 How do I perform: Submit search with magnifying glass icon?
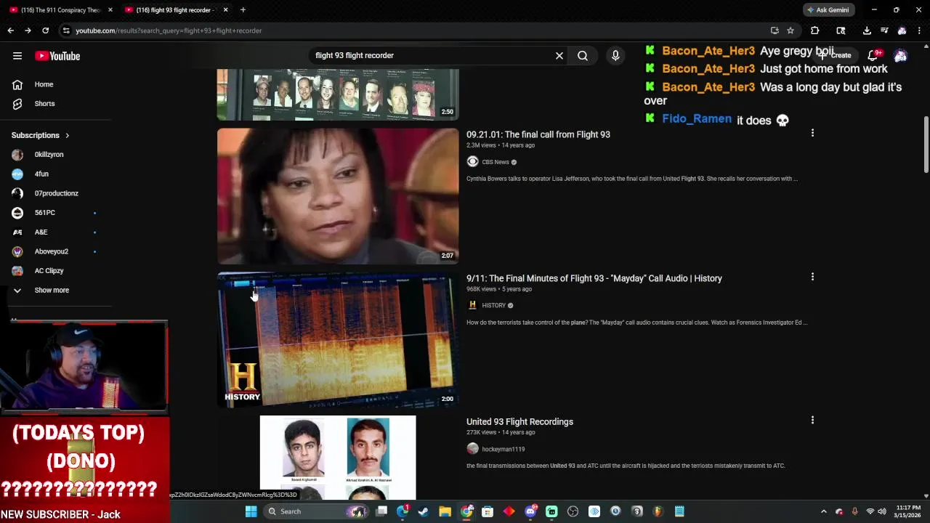click(x=583, y=55)
